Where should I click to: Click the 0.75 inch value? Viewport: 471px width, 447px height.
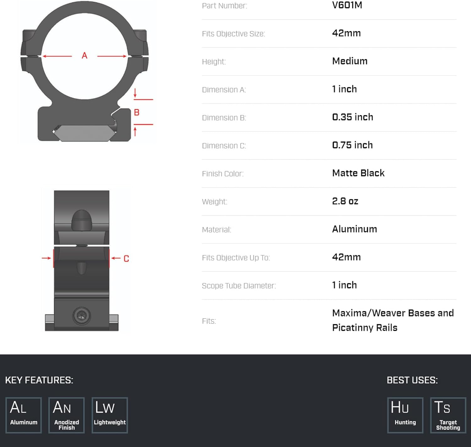tap(352, 145)
